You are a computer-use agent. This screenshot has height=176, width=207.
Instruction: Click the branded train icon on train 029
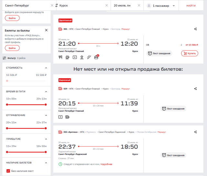67,117
